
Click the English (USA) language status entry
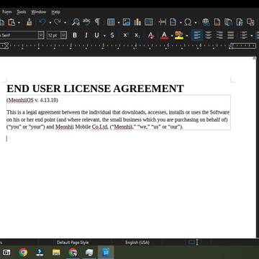tap(137, 242)
